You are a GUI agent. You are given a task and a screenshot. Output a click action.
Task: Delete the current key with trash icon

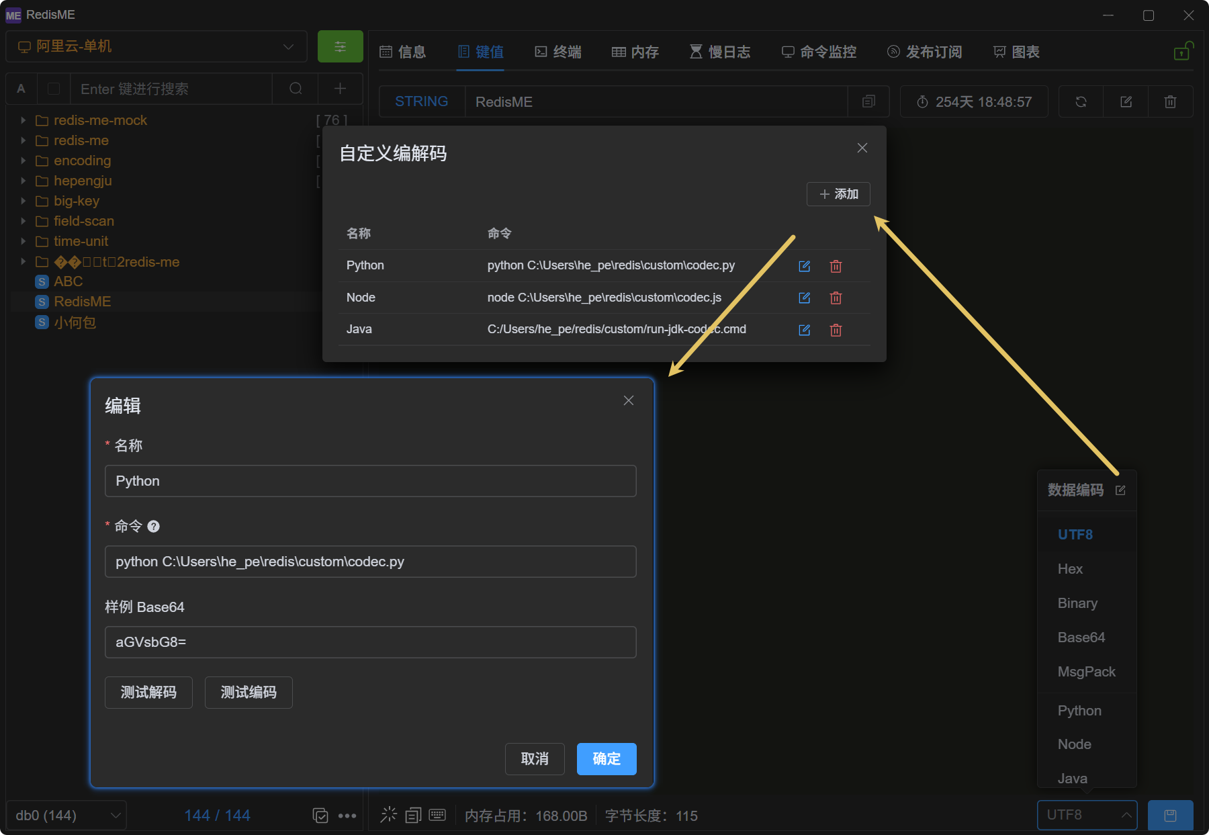click(1170, 101)
